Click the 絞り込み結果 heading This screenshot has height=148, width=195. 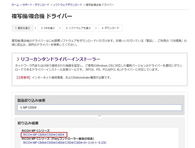[x=28, y=123]
